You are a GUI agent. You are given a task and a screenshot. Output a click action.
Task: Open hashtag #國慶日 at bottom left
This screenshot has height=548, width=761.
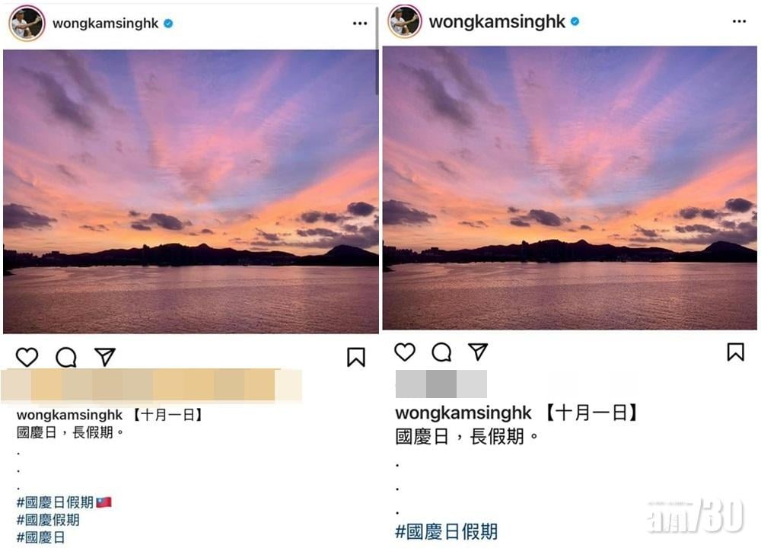(41, 537)
